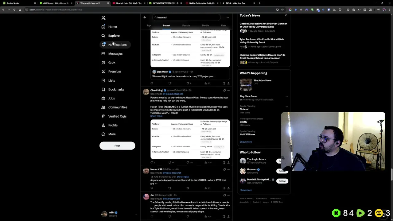The width and height of the screenshot is (393, 221).
Task: Switch to the Lists search tab
Action: tap(224, 25)
